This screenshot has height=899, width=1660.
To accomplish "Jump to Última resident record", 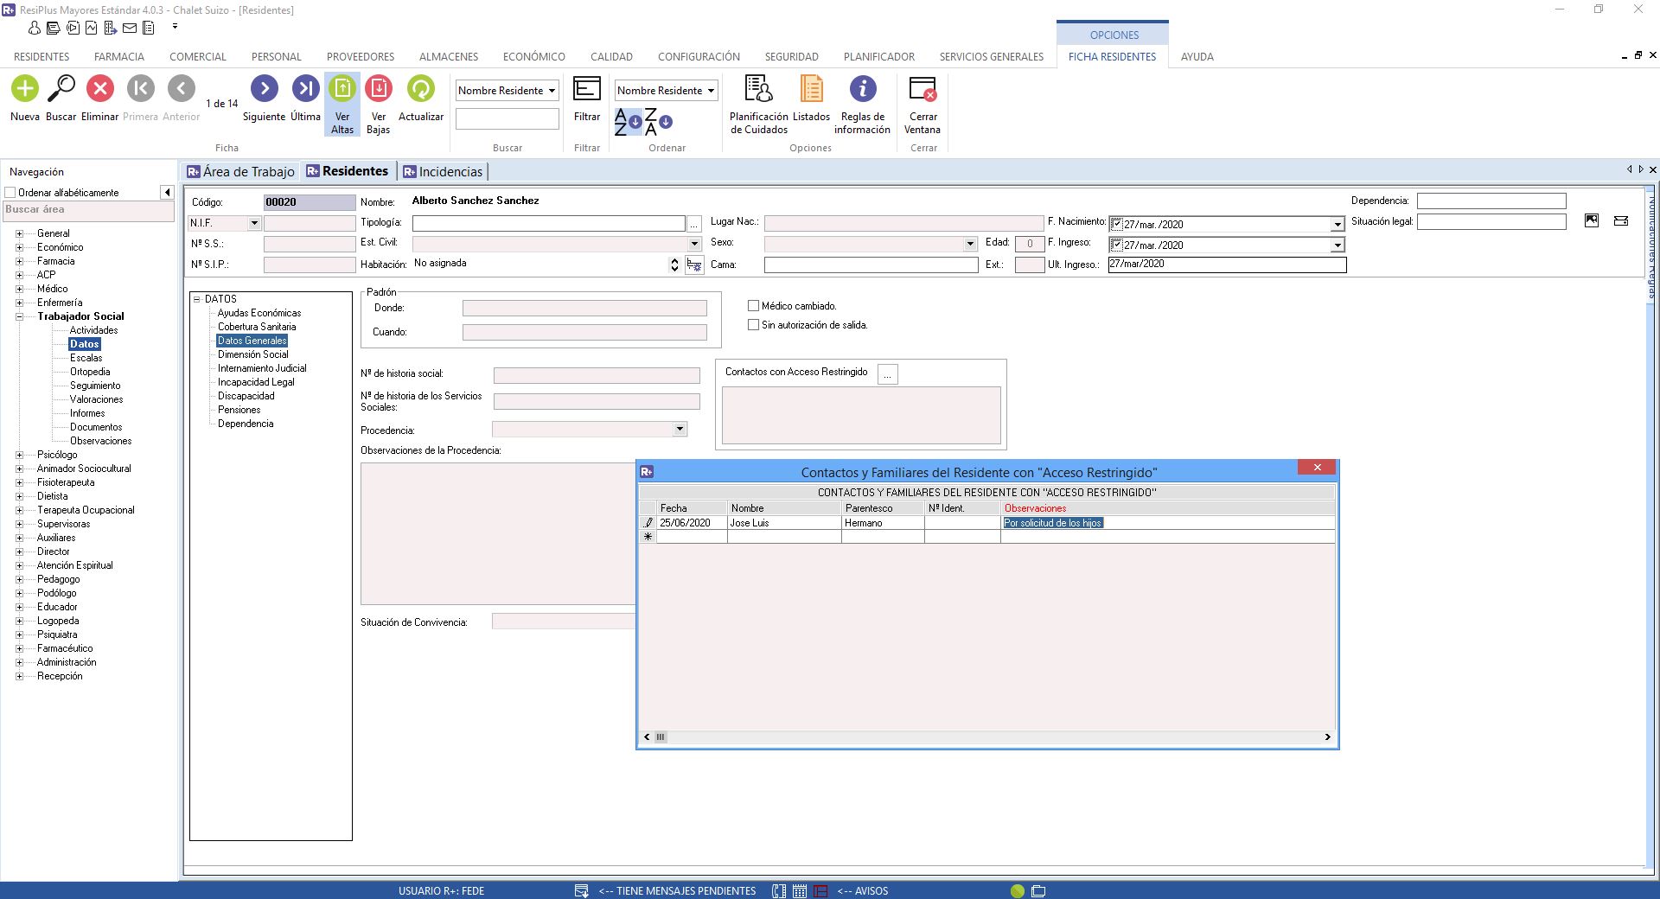I will 305,88.
